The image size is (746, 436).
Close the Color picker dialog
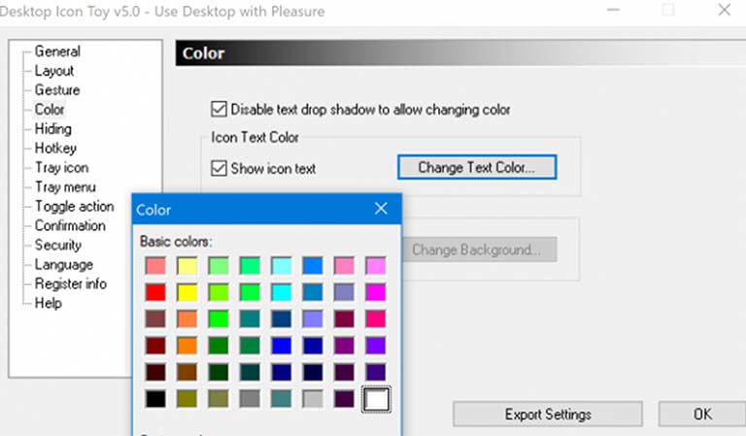(381, 209)
